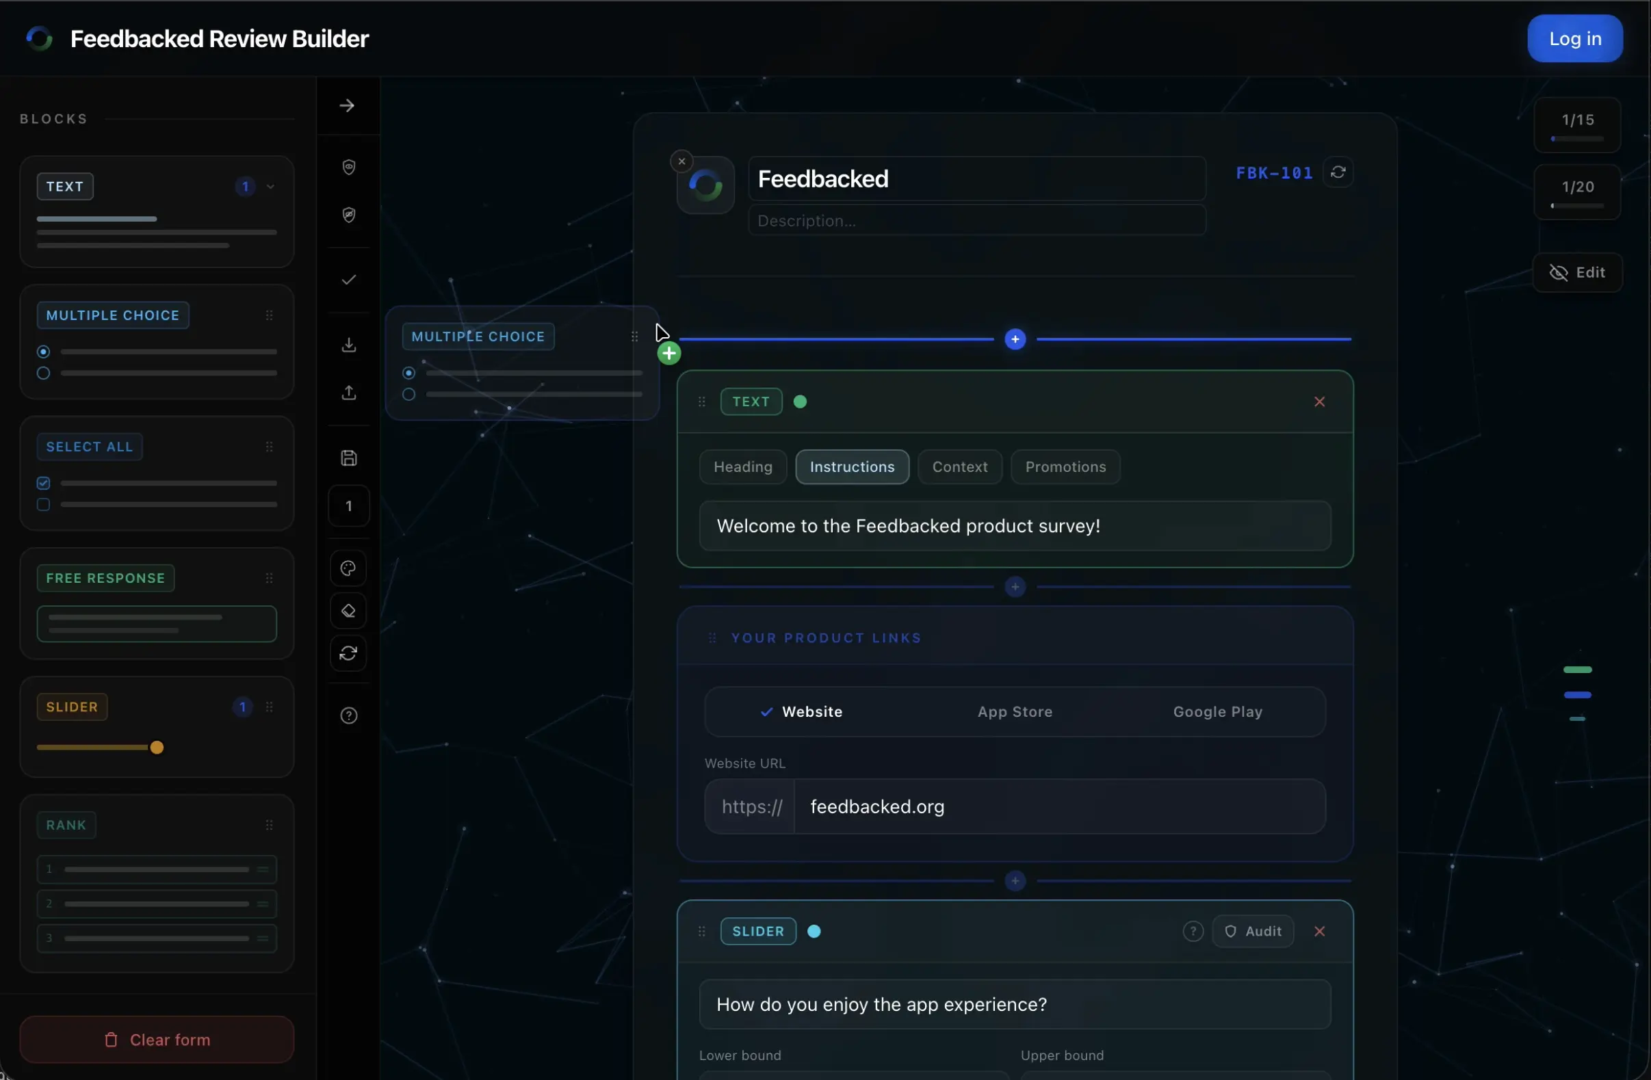Screen dimensions: 1651x1080
Task: Insert block with plus above SLIDER block
Action: pyautogui.click(x=1015, y=881)
